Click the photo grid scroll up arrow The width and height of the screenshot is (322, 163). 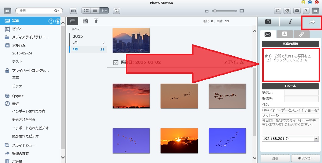coord(255,31)
